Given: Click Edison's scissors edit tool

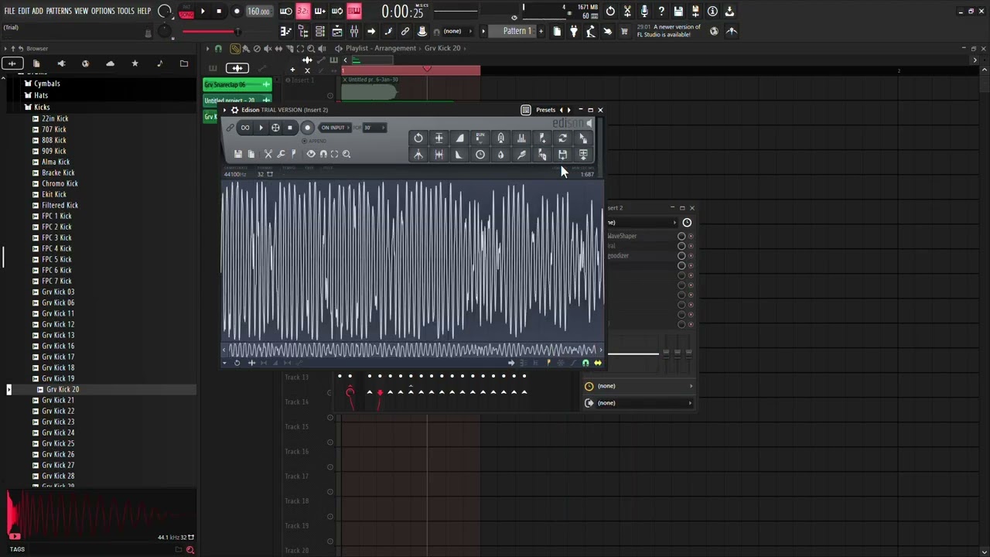Looking at the screenshot, I should (x=268, y=154).
